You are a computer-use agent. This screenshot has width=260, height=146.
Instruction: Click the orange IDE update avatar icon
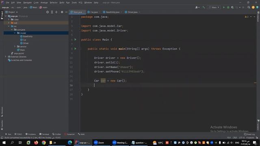point(253,7)
